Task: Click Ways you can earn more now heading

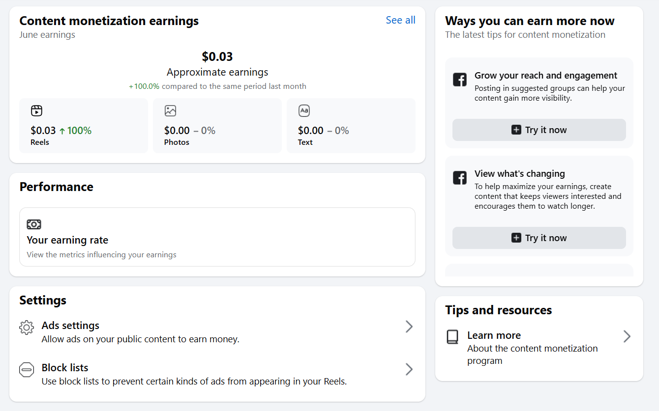Action: click(530, 21)
